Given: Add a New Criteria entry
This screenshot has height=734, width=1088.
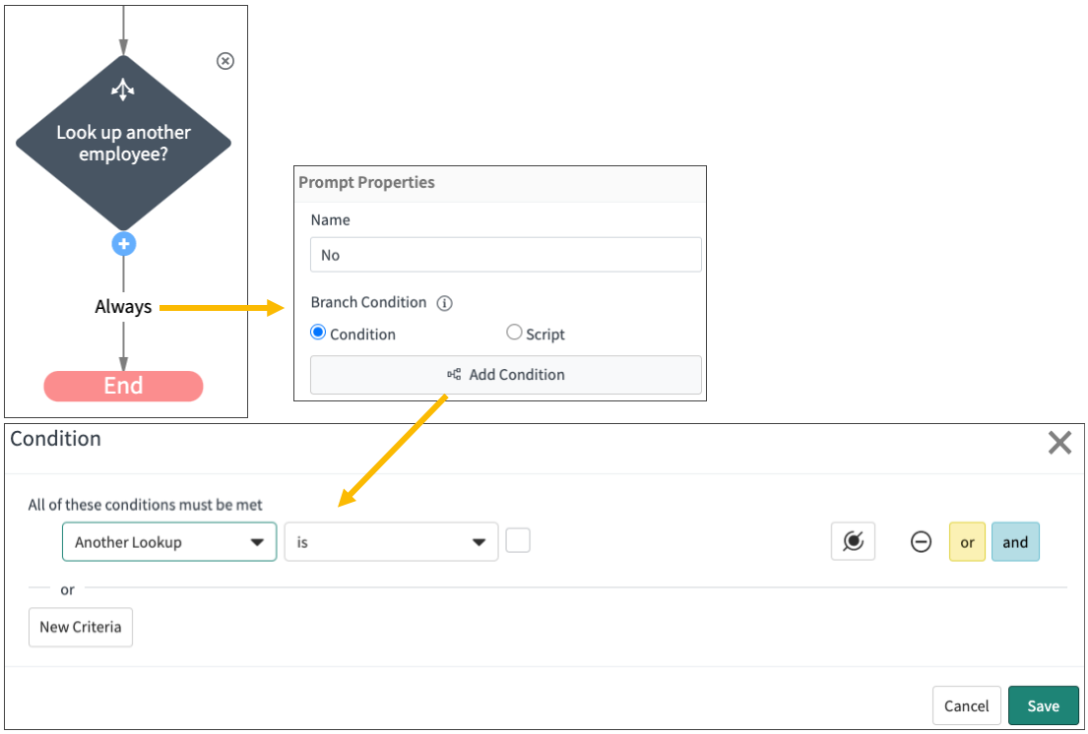Looking at the screenshot, I should tap(80, 627).
